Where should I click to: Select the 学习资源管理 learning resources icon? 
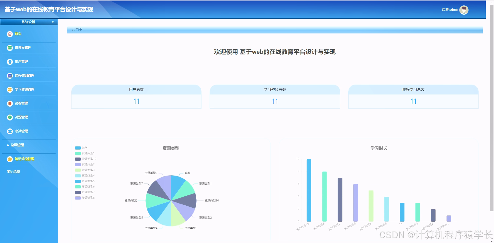pos(10,89)
